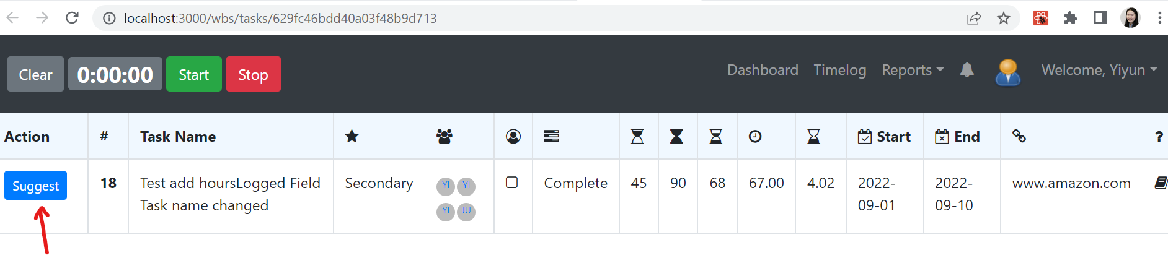
Task: Click the star priority column header icon
Action: click(x=352, y=136)
